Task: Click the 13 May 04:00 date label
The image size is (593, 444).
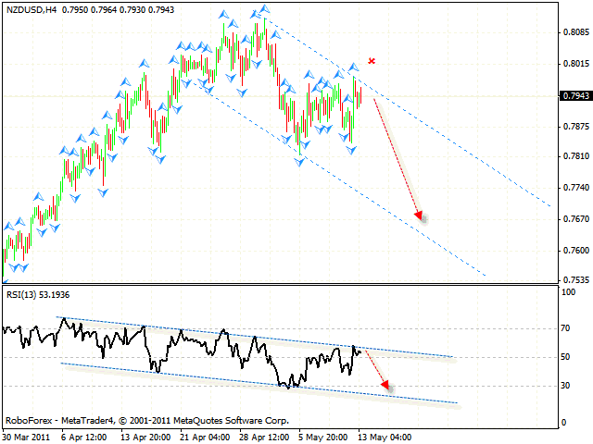Action: 386,437
